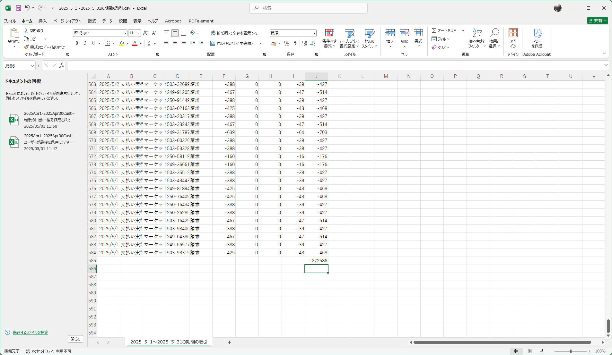Center text horizontally
The height and width of the screenshot is (355, 612).
pos(175,43)
